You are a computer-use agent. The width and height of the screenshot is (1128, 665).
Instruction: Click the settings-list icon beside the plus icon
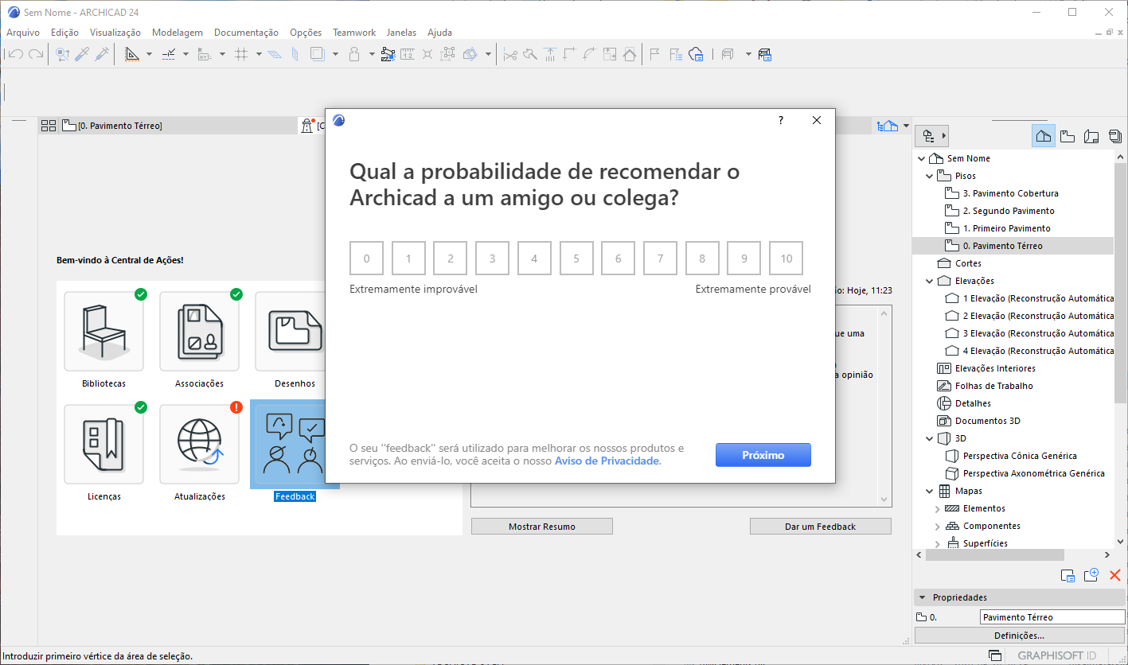[x=1068, y=575]
